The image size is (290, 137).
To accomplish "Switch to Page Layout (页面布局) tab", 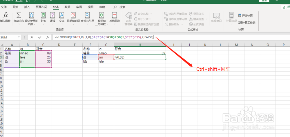I will (41, 7).
